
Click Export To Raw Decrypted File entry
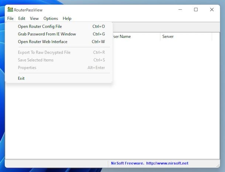(x=59, y=53)
